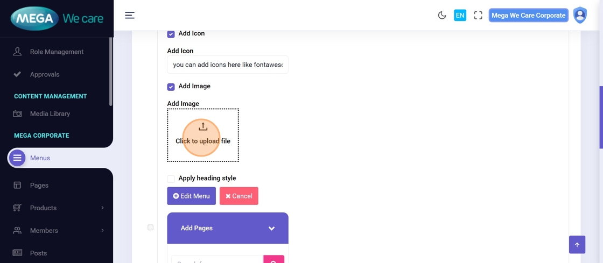The height and width of the screenshot is (263, 603).
Task: Click the Products cart icon
Action: tap(17, 208)
